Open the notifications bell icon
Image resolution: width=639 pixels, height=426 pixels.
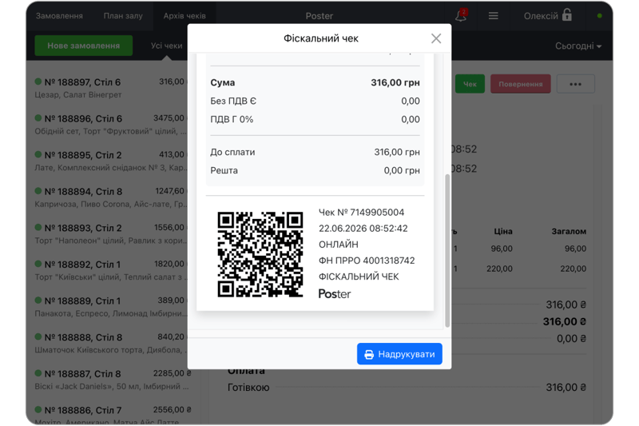[461, 16]
